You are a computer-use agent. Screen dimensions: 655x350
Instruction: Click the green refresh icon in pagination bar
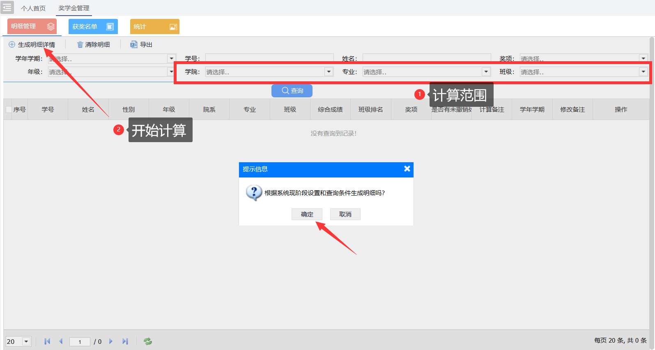pyautogui.click(x=148, y=341)
